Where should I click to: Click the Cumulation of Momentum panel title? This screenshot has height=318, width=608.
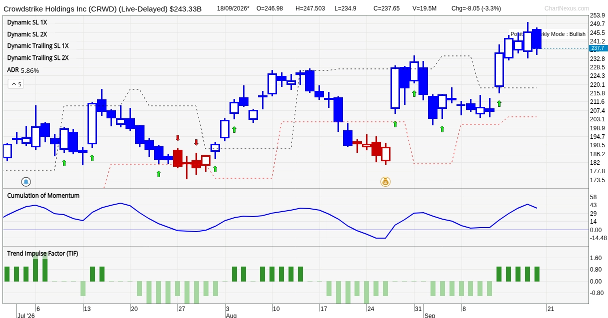[43, 196]
